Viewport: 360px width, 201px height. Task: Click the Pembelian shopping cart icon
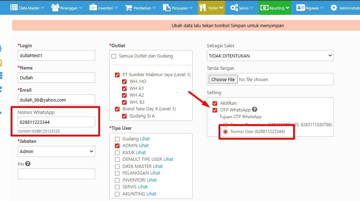(128, 7)
